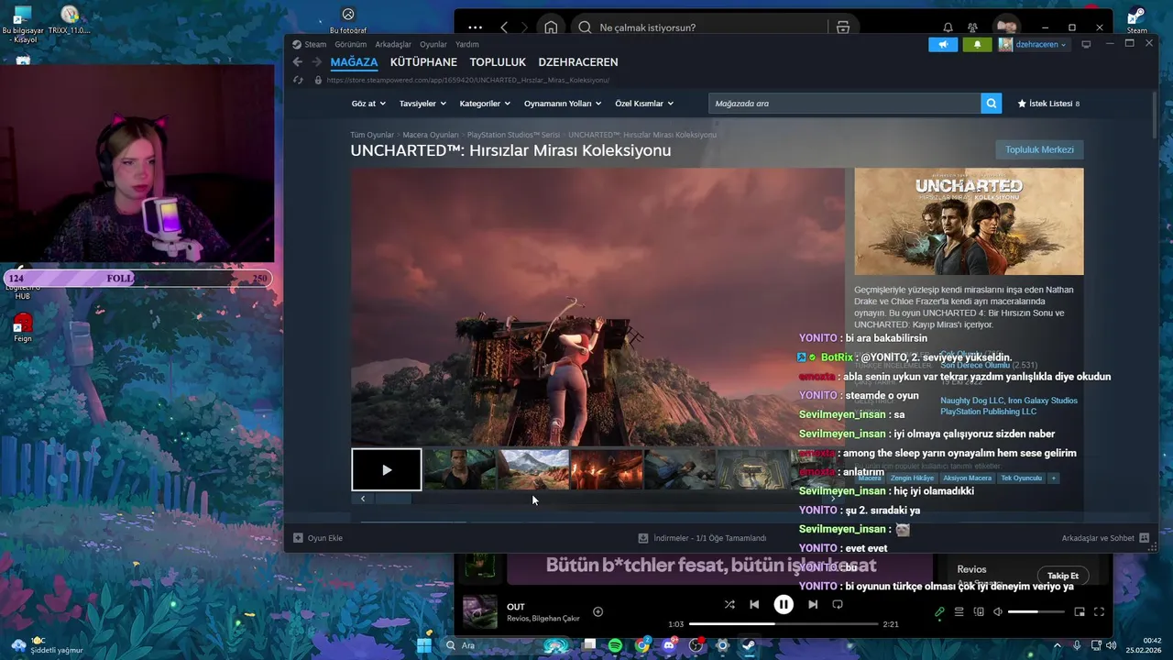Open Spotify notifications bell

click(948, 27)
